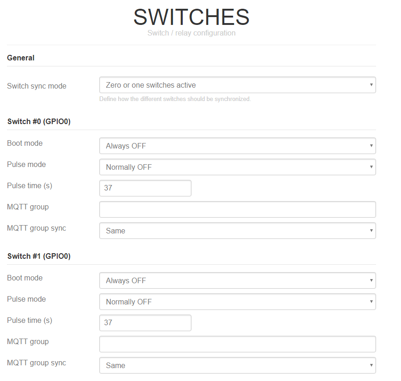Click the Switch #0 (GPIO0) section heading
401x381 pixels.
tap(39, 121)
